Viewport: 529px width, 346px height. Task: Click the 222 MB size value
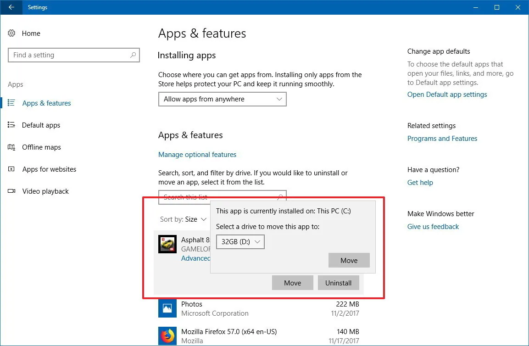click(x=347, y=304)
